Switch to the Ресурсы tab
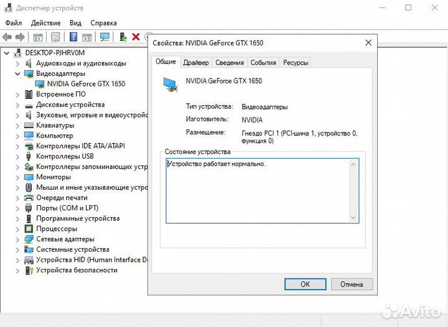Screen dimensions: 448x327 pyautogui.click(x=296, y=63)
